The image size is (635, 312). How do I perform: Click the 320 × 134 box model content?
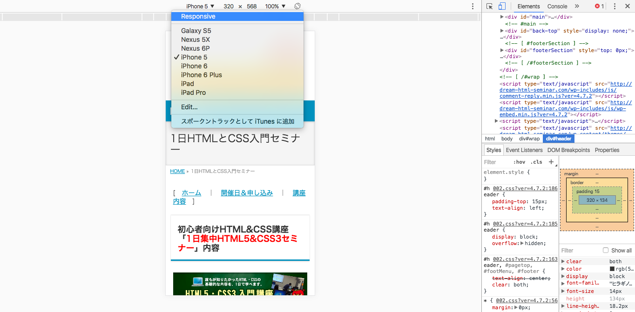pos(597,200)
